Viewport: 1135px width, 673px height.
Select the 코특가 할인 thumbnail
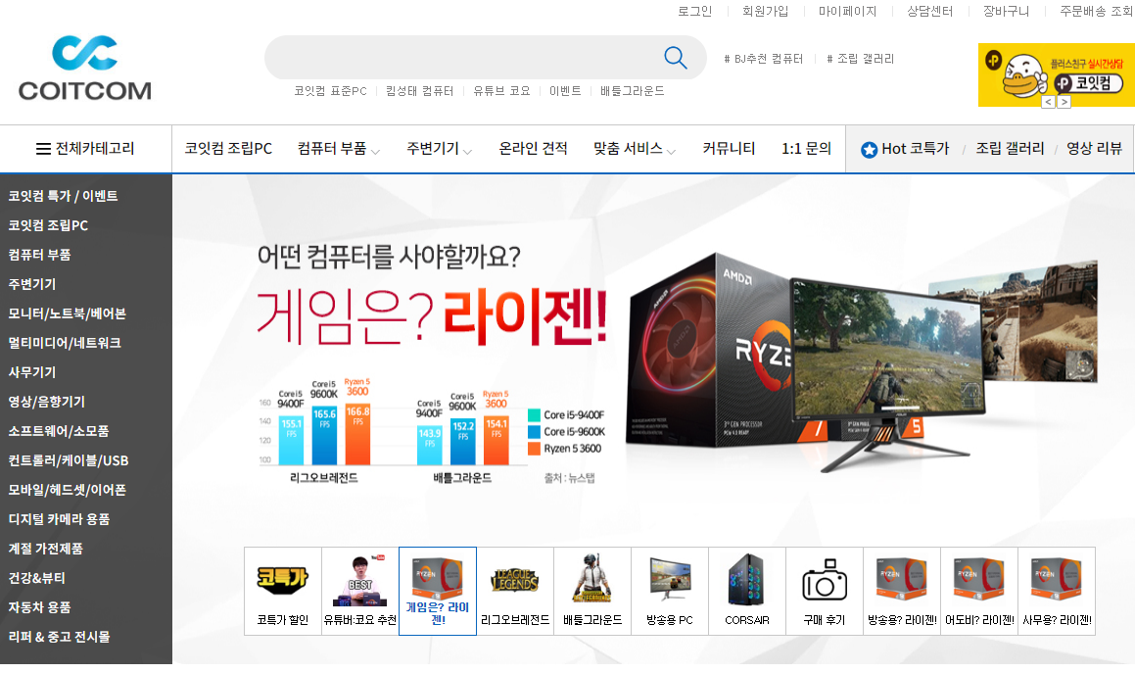point(283,591)
